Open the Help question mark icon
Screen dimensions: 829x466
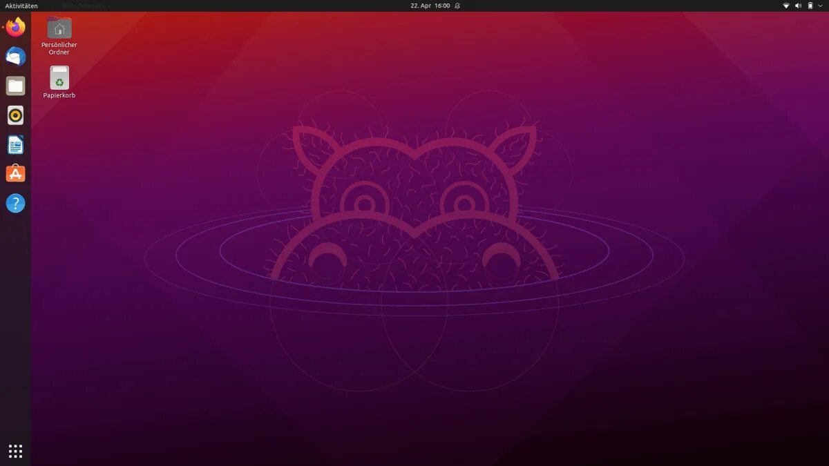point(15,203)
